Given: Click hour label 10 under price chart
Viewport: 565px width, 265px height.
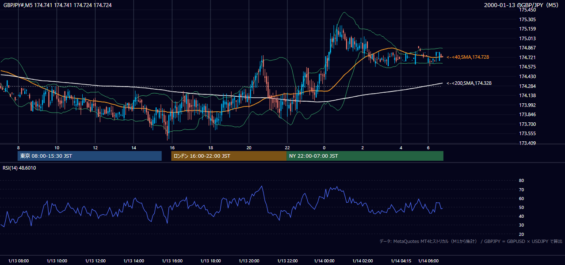Looking at the screenshot, I should [x=57, y=148].
